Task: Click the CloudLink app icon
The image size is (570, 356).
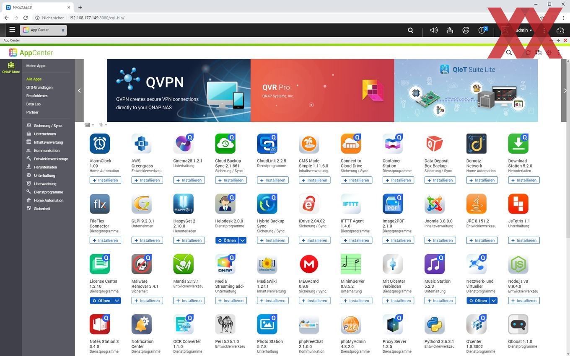Action: (x=267, y=144)
